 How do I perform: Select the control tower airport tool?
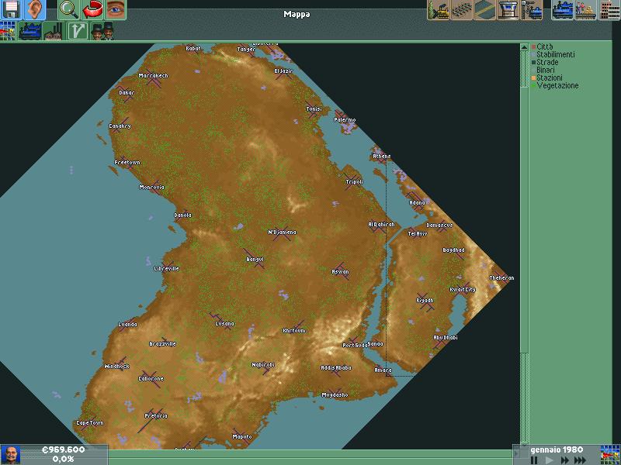[508, 9]
